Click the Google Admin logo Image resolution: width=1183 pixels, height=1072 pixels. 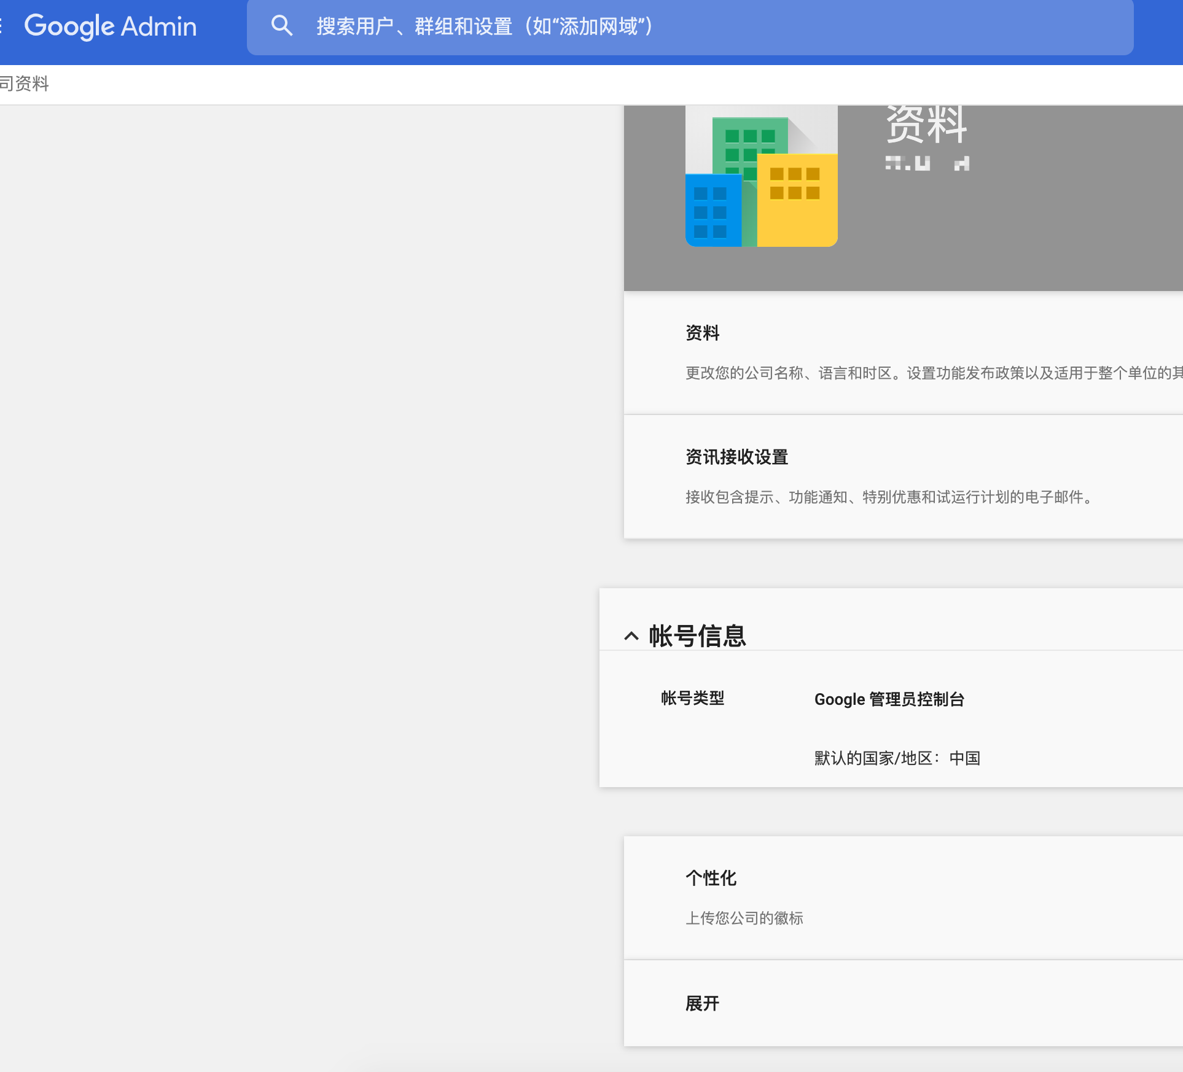[x=111, y=26]
